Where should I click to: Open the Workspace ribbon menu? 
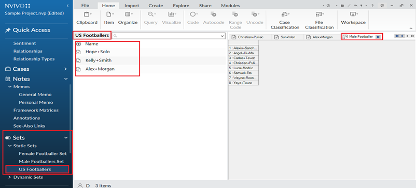tap(353, 19)
